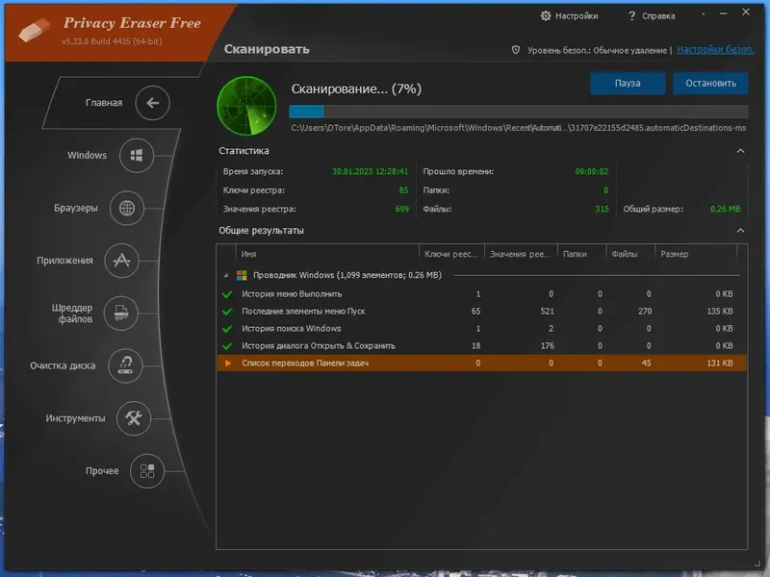Select row История меню Выполнить

point(482,294)
